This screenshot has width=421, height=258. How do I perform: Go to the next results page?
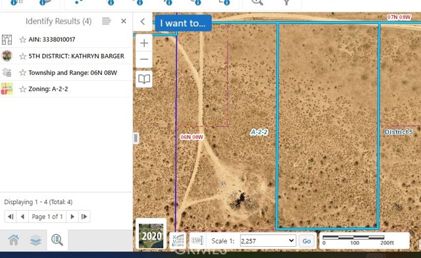[72, 217]
